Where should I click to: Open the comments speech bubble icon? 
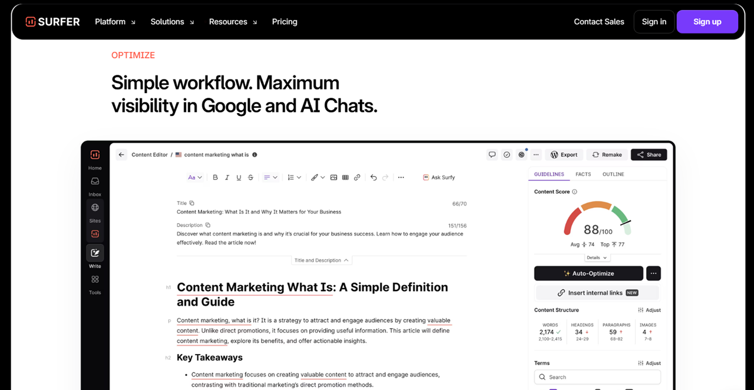(492, 155)
